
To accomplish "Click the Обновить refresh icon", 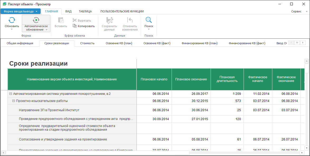I will coord(12,20).
